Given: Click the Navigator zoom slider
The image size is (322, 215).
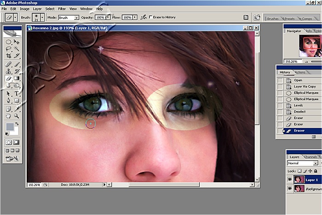Looking at the screenshot, I should click(316, 61).
